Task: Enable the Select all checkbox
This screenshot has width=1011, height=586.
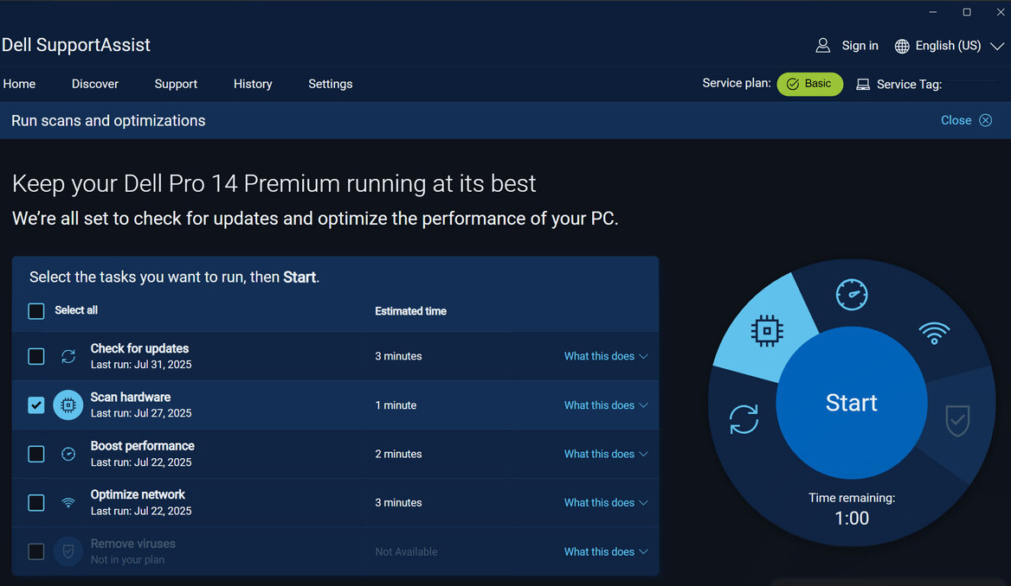Action: (35, 310)
